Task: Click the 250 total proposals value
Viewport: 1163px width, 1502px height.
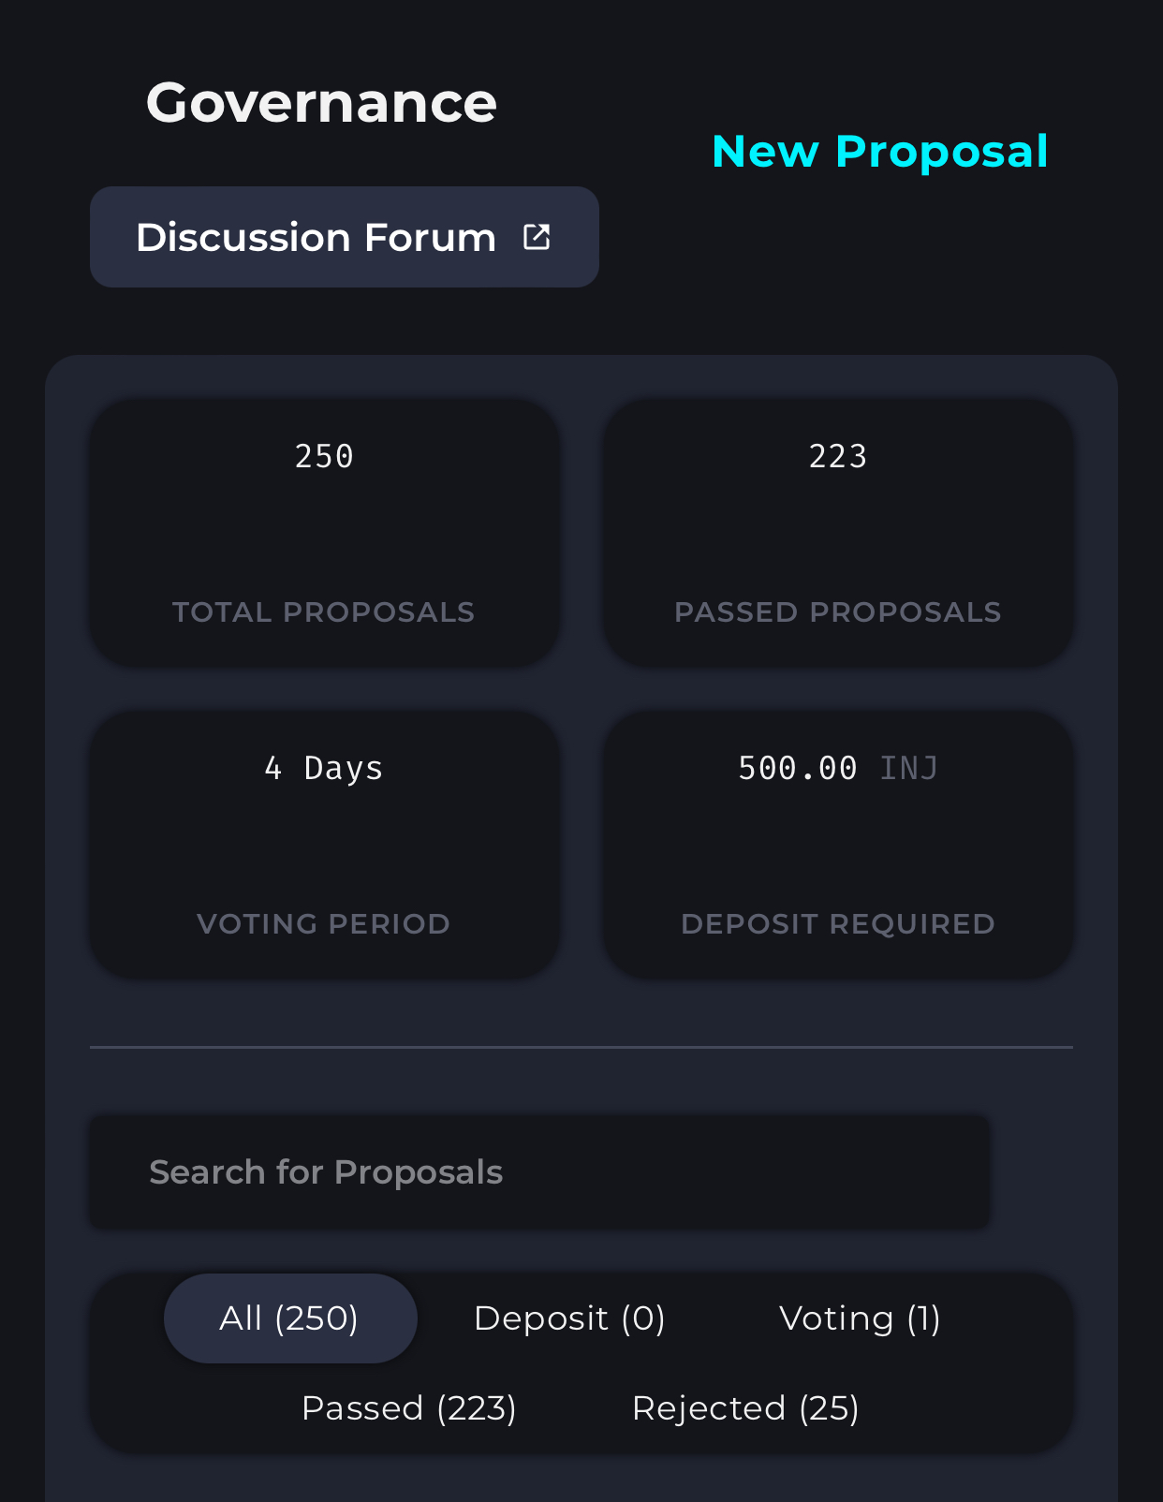Action: point(324,457)
